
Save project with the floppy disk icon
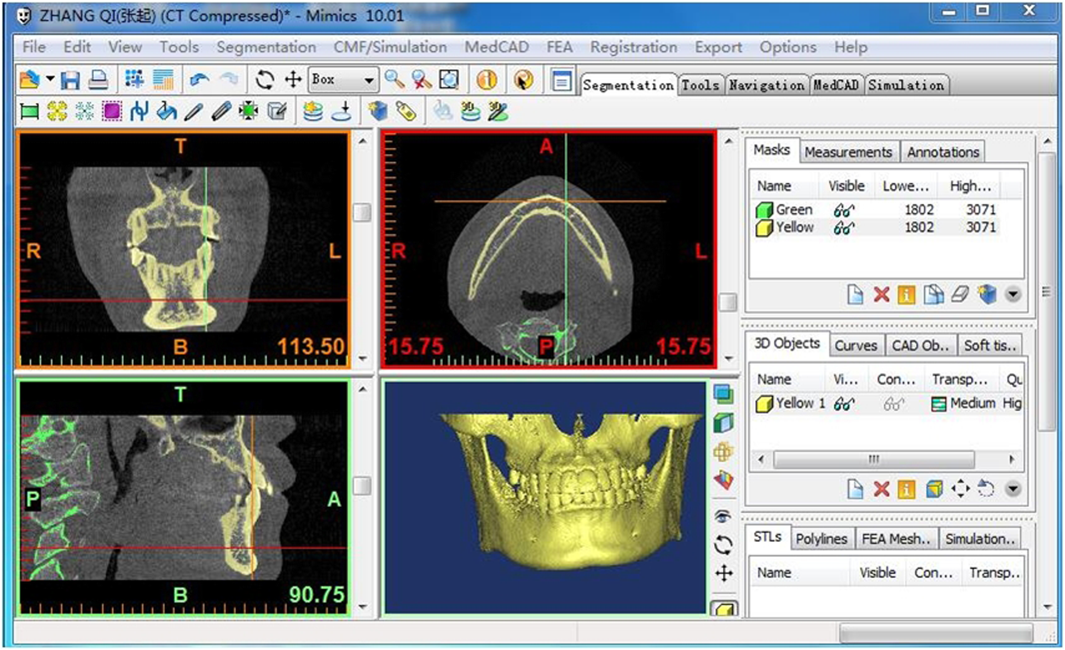coord(70,80)
